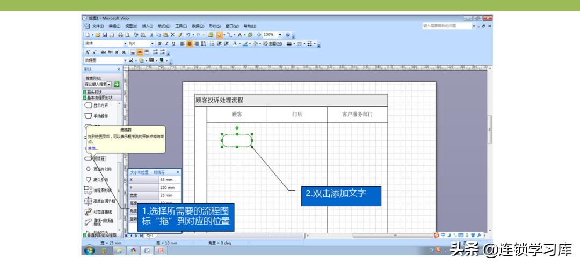
Task: Click the Print Preview icon
Action: point(127,35)
